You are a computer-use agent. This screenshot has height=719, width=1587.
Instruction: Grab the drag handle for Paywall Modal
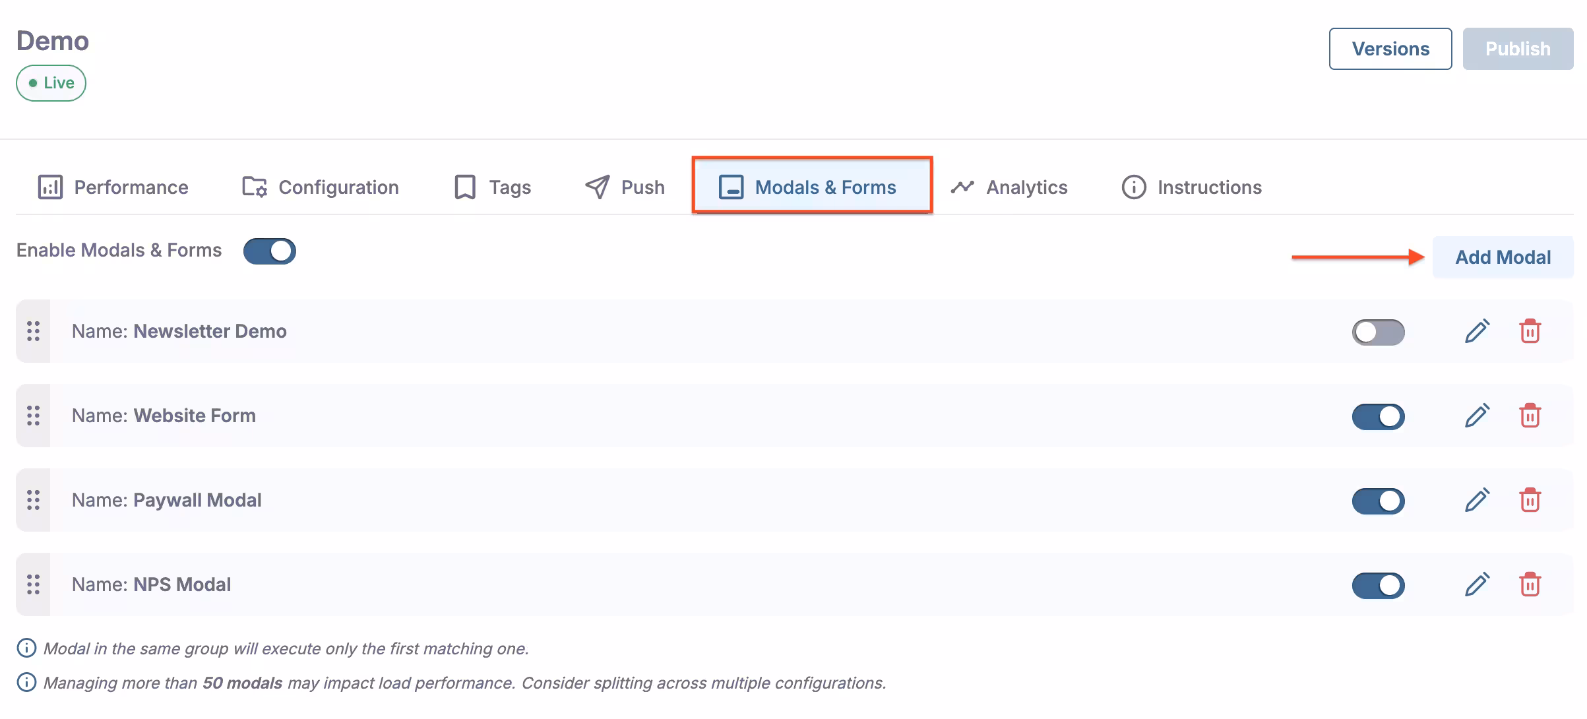33,500
